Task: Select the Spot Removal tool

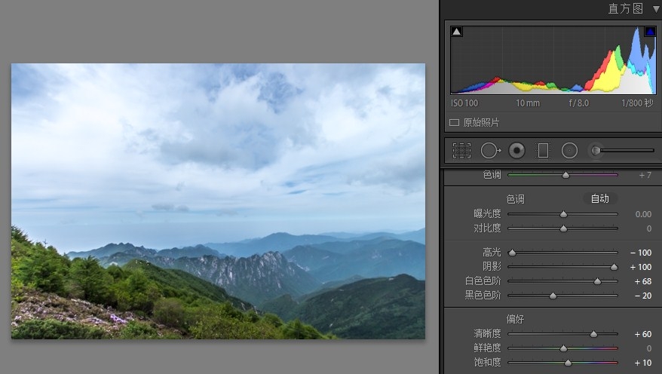Action: pyautogui.click(x=489, y=151)
